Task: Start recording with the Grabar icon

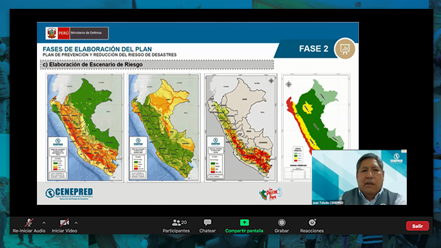Action: point(282,223)
